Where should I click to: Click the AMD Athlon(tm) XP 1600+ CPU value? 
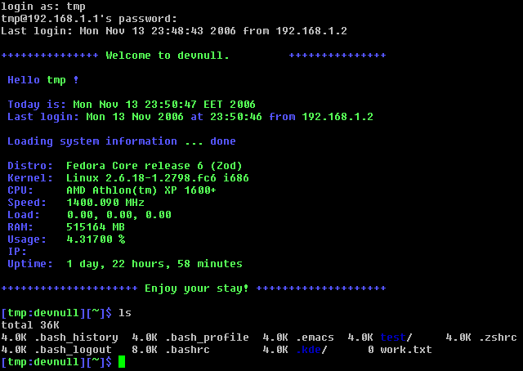click(141, 190)
